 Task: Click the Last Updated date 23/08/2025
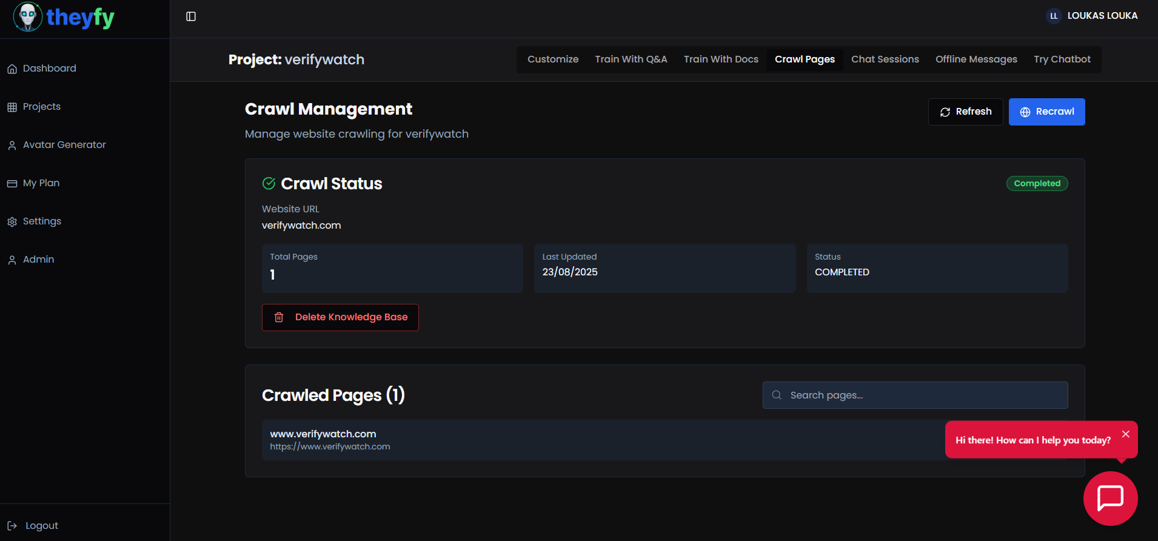pos(570,272)
